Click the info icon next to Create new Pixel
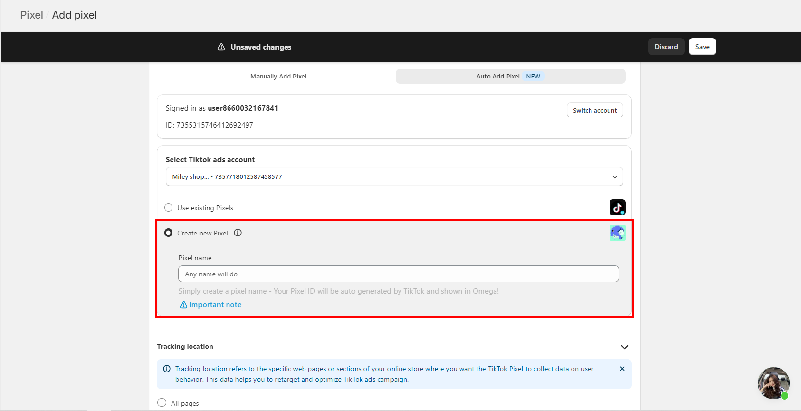Screen dimensions: 801x411 [x=238, y=233]
